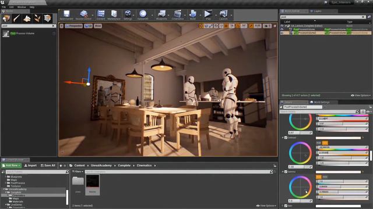Screen dimensions: 373x209
Task: Adjust the Gamma wheel value slider 1.0
Action: [x=300, y=201]
